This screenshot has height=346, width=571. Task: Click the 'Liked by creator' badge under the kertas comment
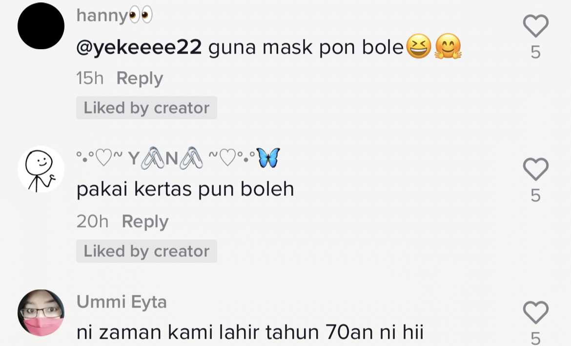click(146, 251)
